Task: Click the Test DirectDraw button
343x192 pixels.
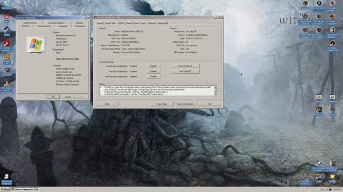Action: [x=185, y=66]
